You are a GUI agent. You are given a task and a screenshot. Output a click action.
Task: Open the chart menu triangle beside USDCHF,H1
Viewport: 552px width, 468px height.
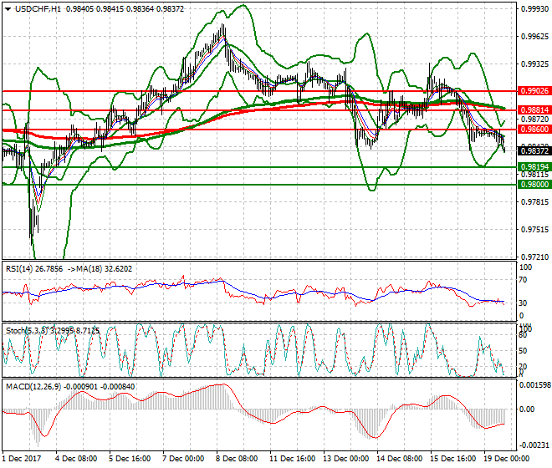[x=8, y=9]
